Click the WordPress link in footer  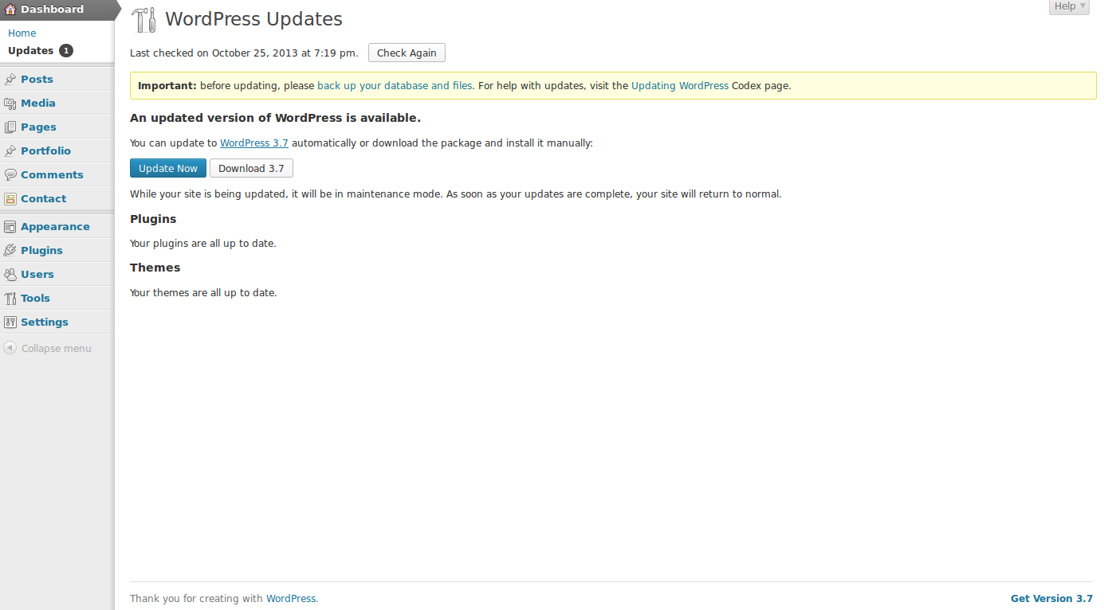point(291,599)
